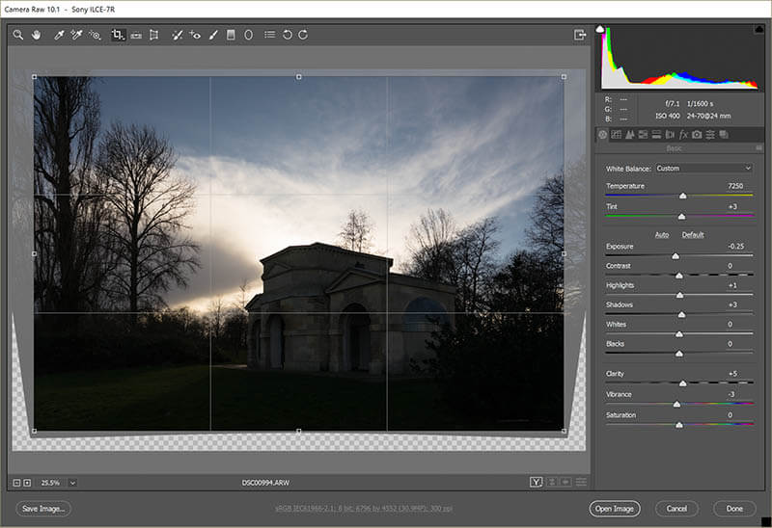
Task: Select the Adjustment Brush tool
Action: (x=212, y=35)
